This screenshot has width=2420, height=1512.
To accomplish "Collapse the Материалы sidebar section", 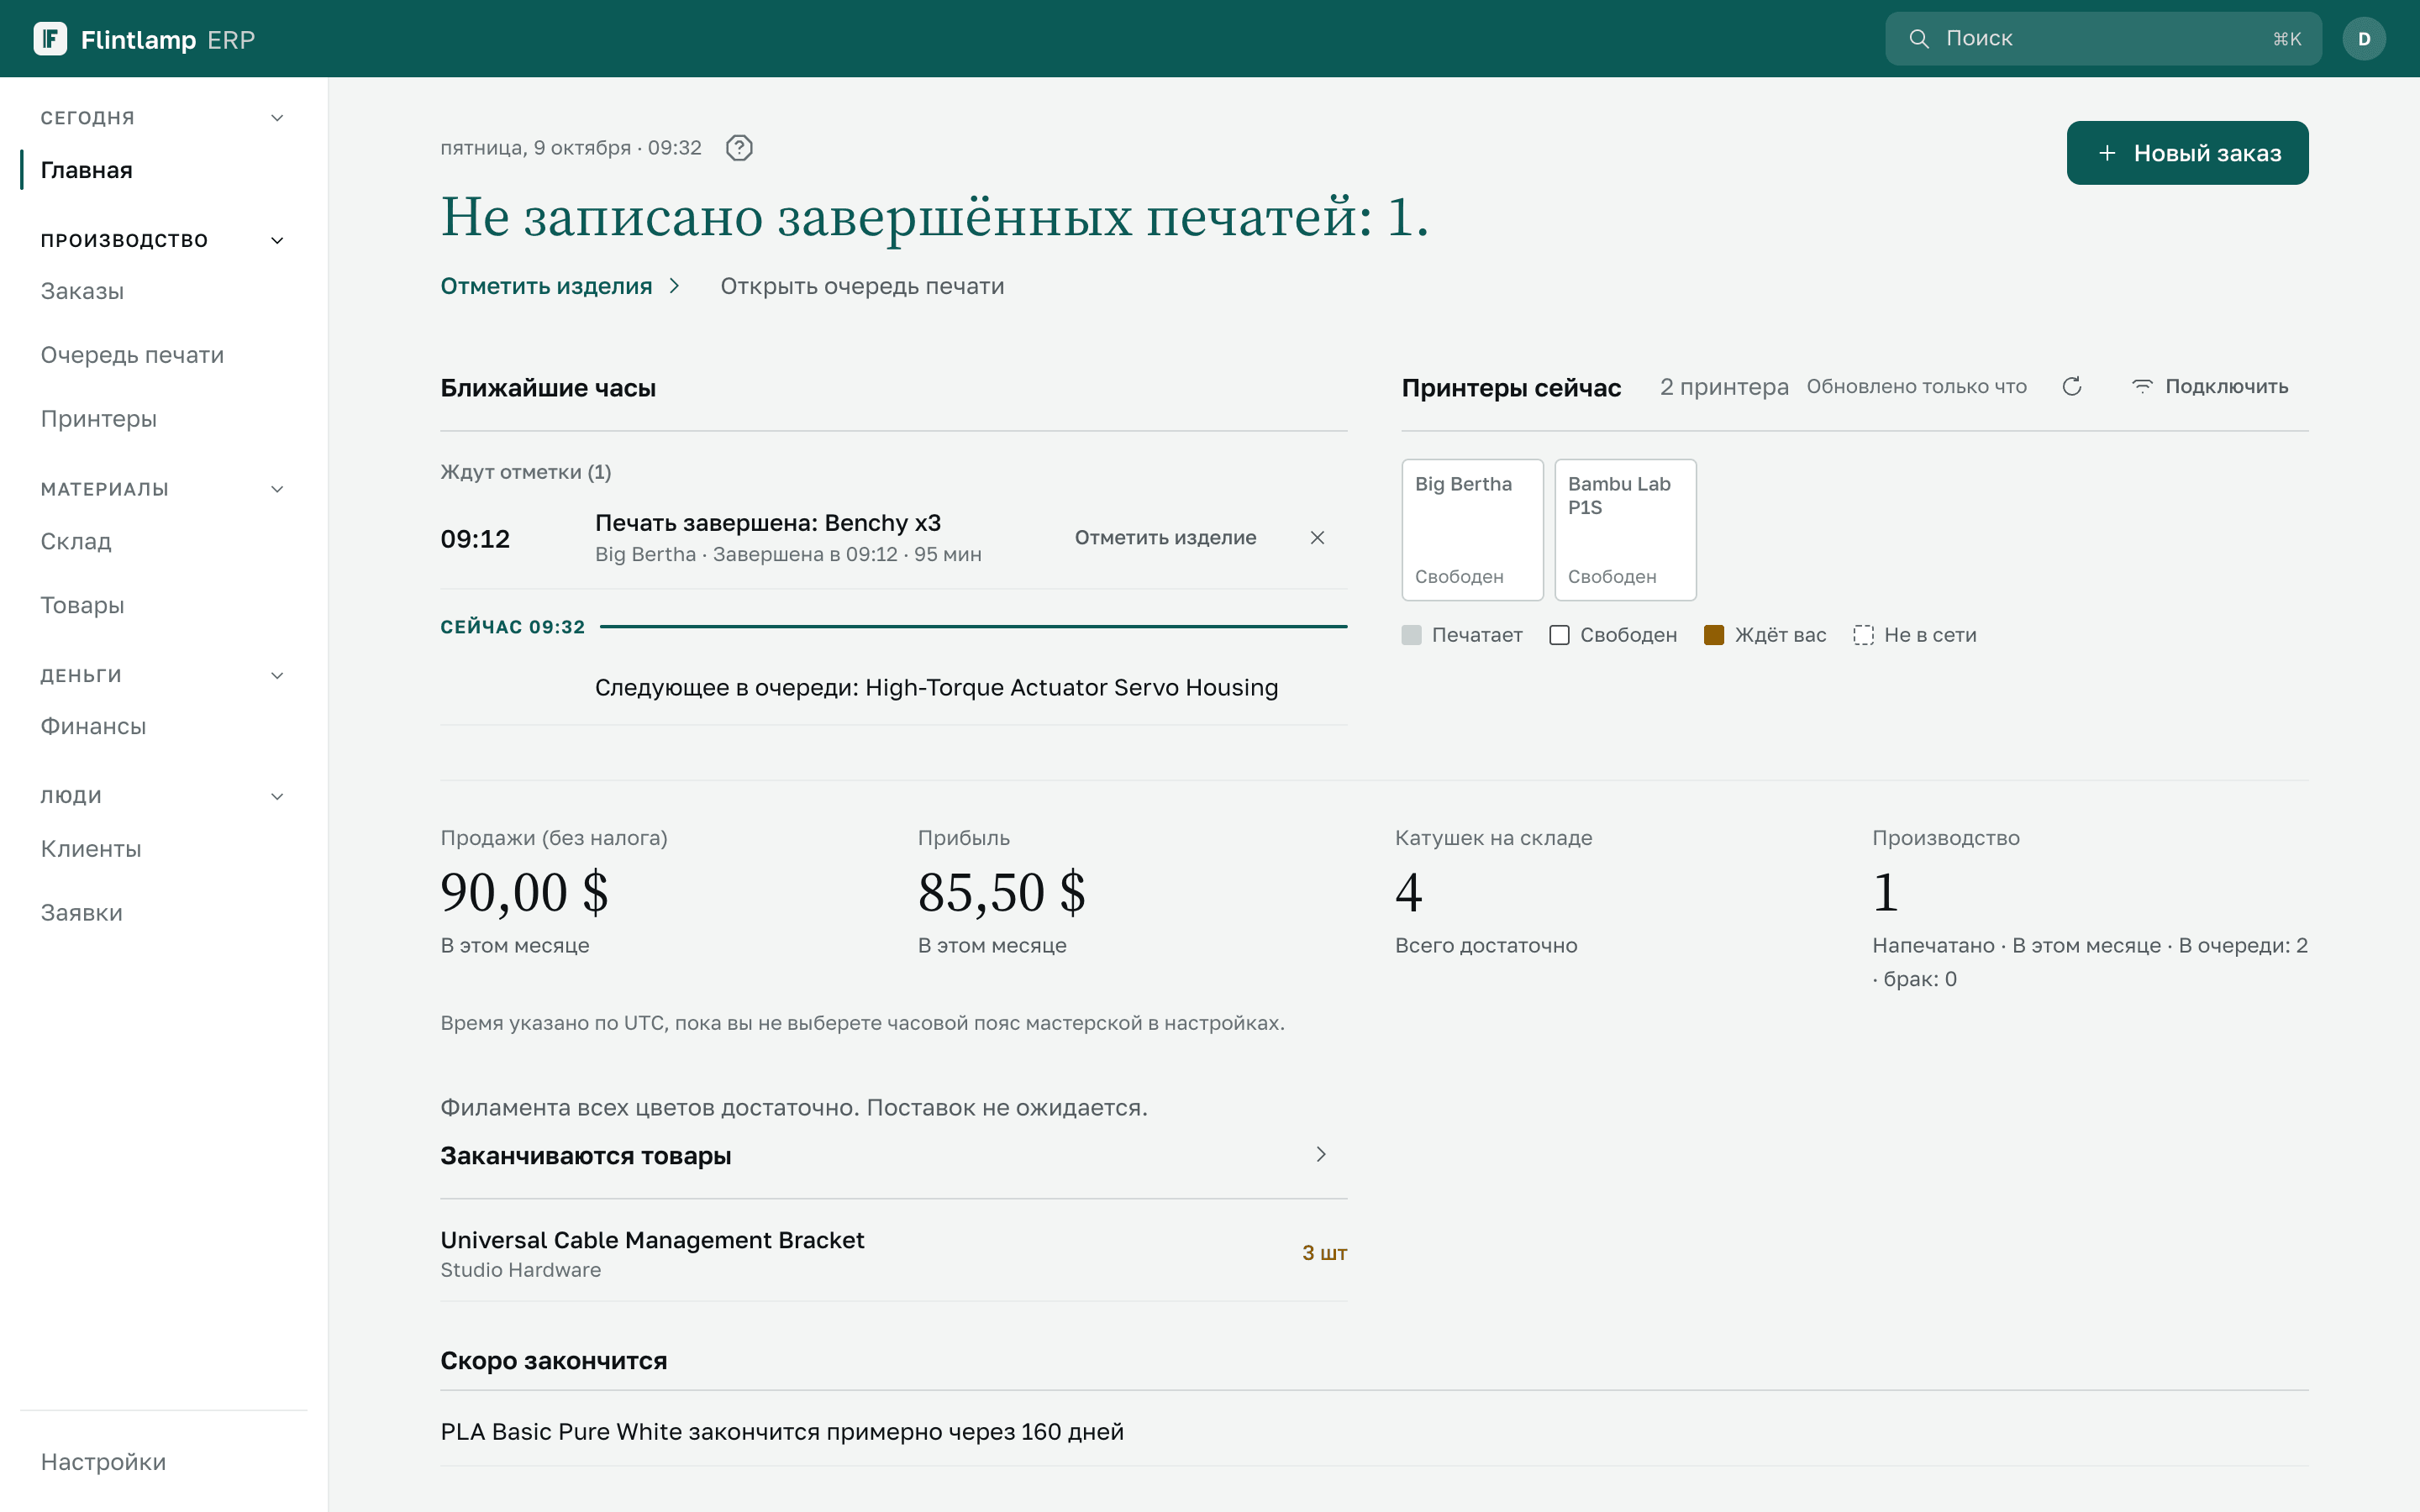I will (x=277, y=489).
